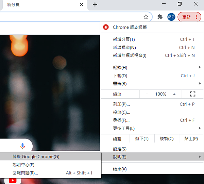Click the 貼上(P) paste button
The width and height of the screenshot is (204, 184).
tap(191, 139)
